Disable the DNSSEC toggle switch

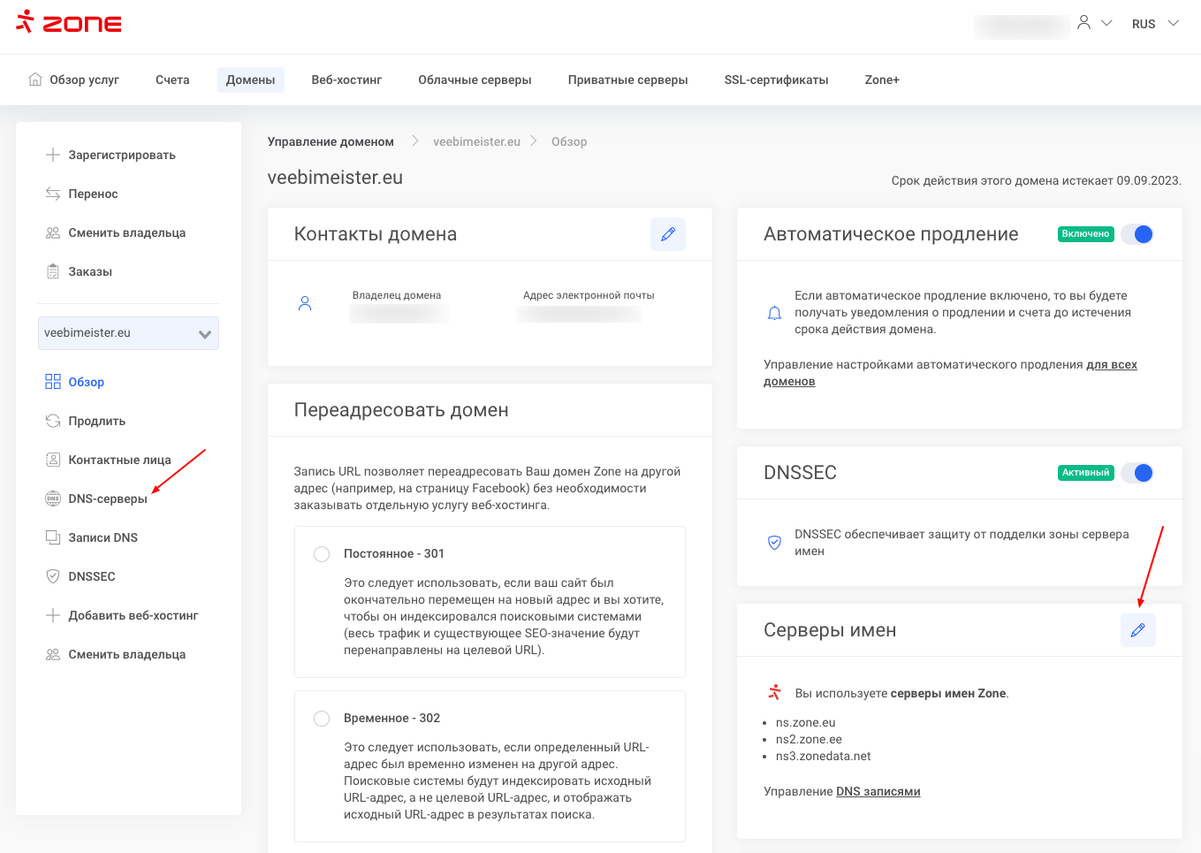pyautogui.click(x=1137, y=473)
